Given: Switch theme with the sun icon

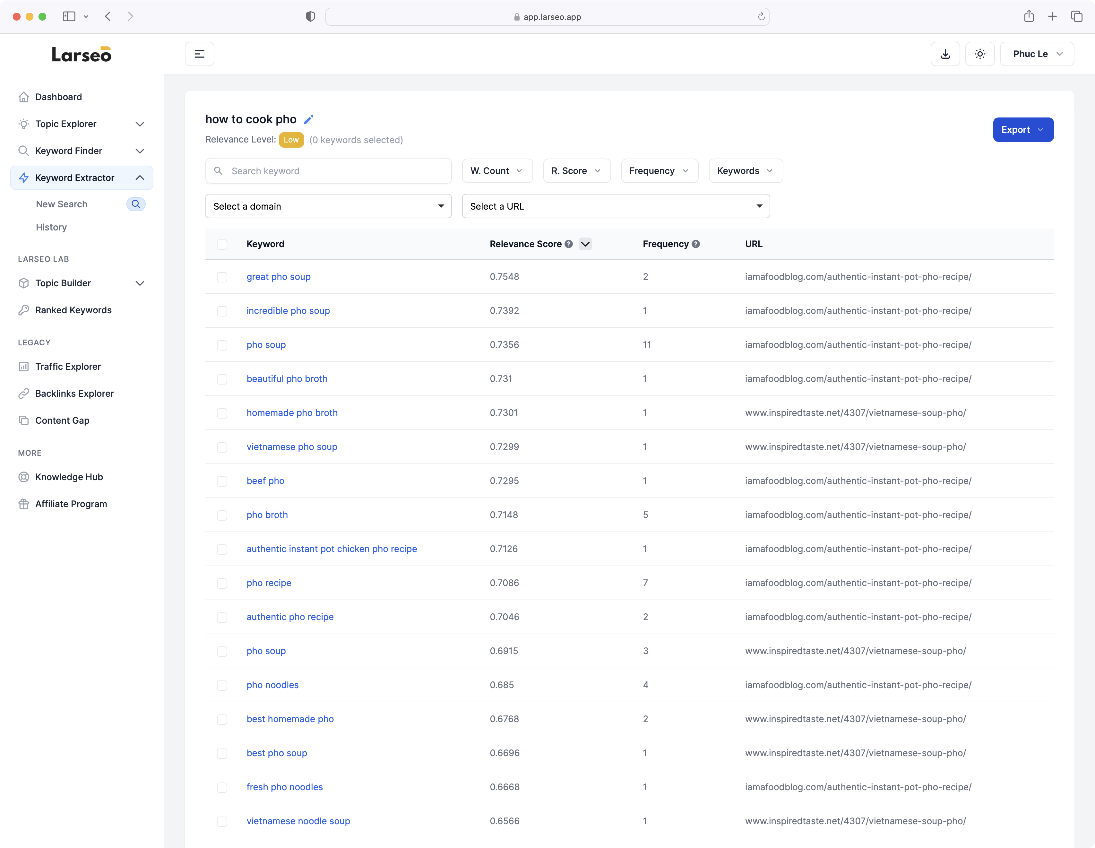Looking at the screenshot, I should 980,54.
